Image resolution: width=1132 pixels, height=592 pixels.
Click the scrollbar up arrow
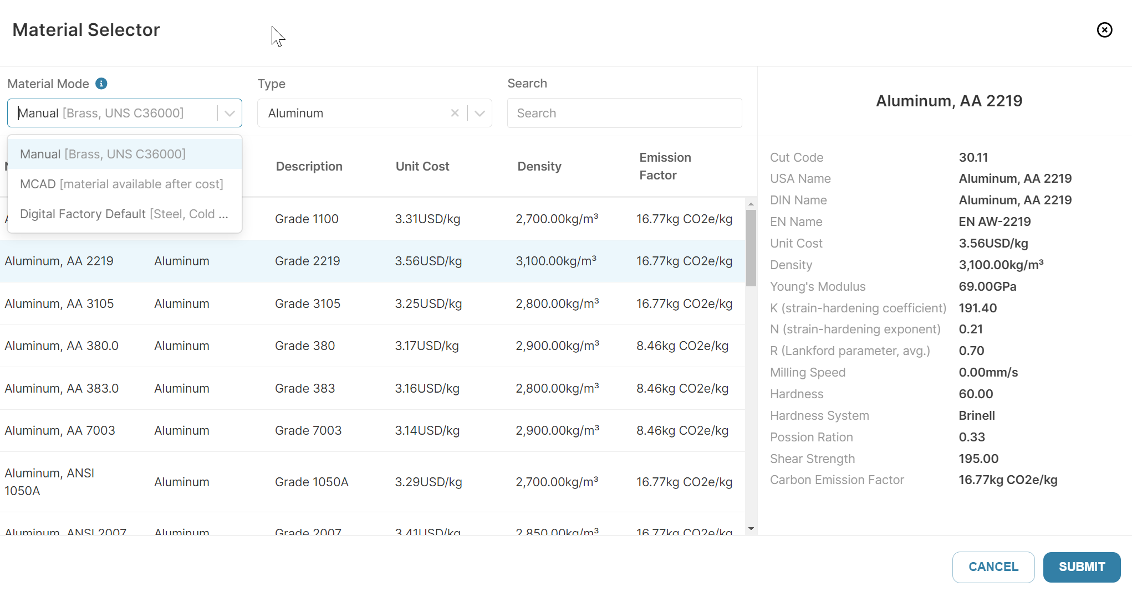point(751,204)
